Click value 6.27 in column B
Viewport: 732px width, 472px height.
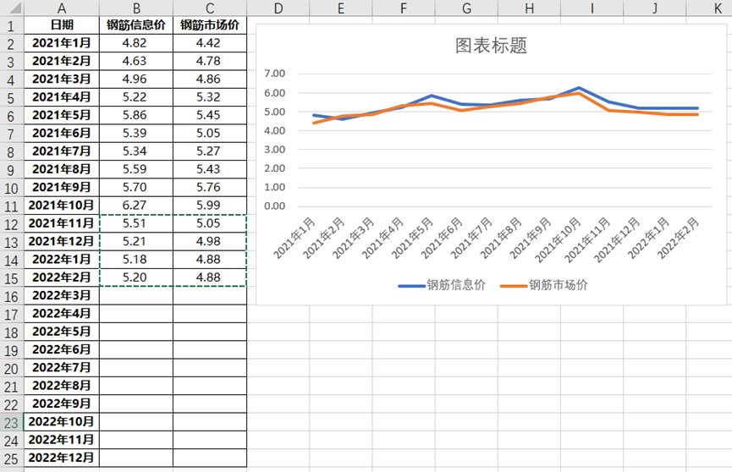[136, 206]
